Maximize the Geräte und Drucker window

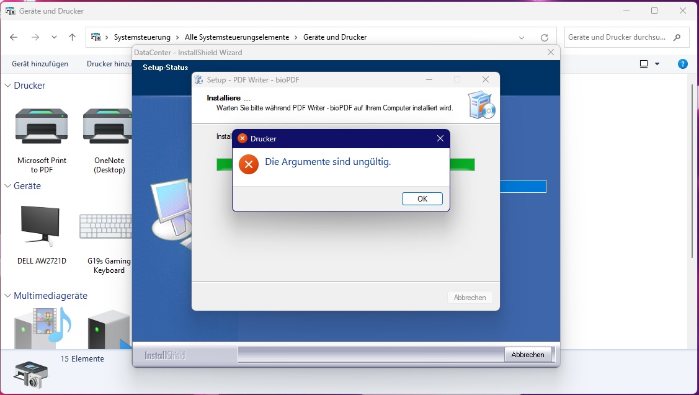tap(654, 11)
